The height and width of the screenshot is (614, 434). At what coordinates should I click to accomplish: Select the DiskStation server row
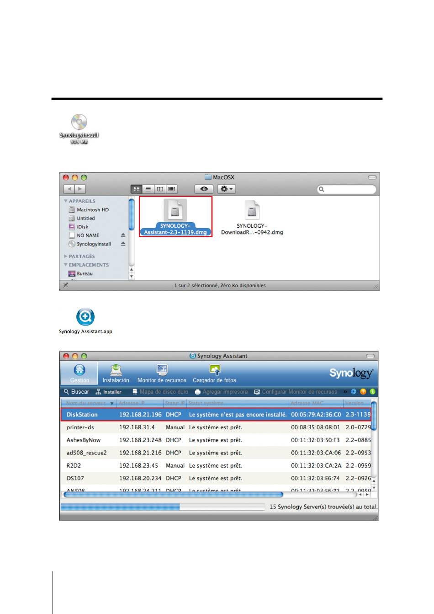click(x=216, y=415)
